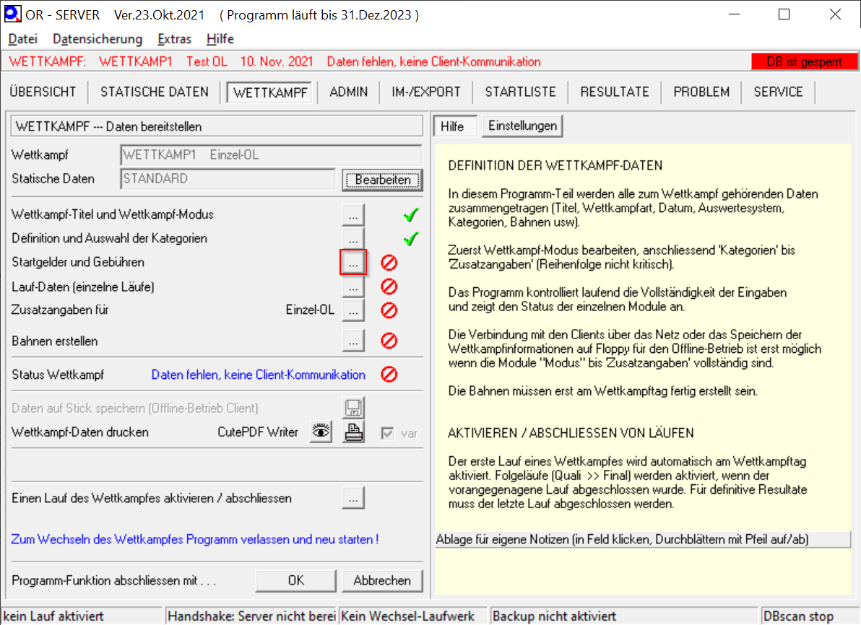Click the printer icon for Wettkampf-Daten
861x625 pixels.
click(x=353, y=432)
